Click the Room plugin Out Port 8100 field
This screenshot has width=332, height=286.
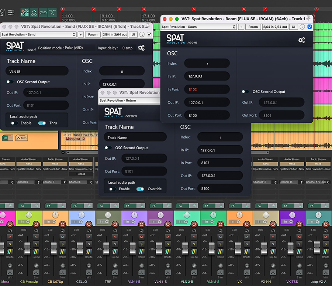[207, 115]
